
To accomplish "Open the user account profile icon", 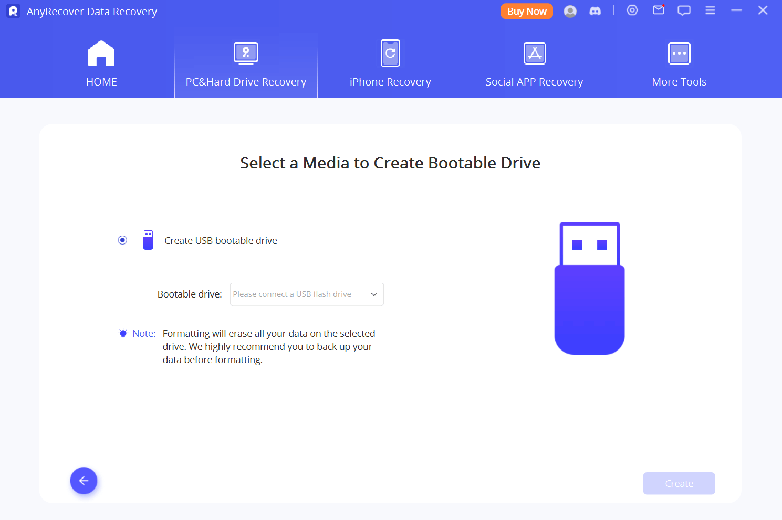I will [570, 11].
